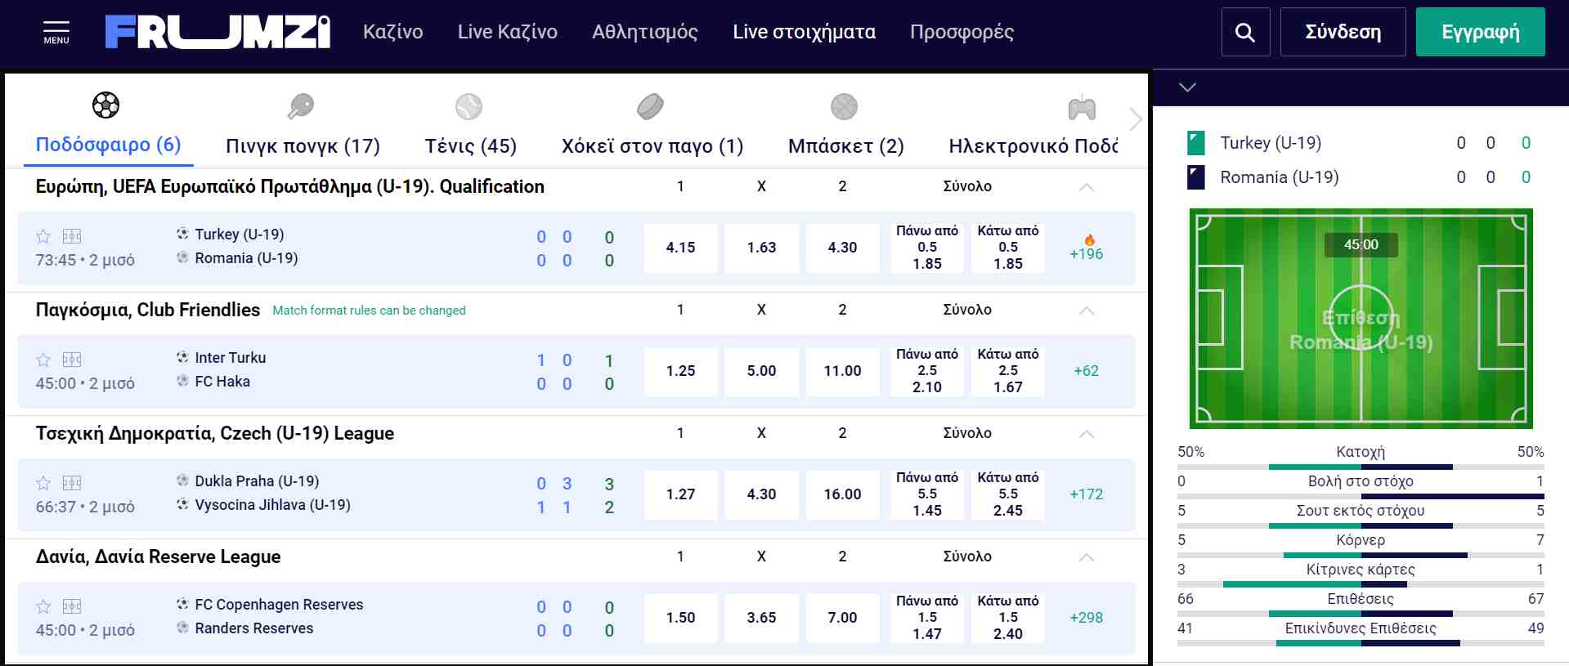Click the Frumzi logo

pyautogui.click(x=217, y=32)
